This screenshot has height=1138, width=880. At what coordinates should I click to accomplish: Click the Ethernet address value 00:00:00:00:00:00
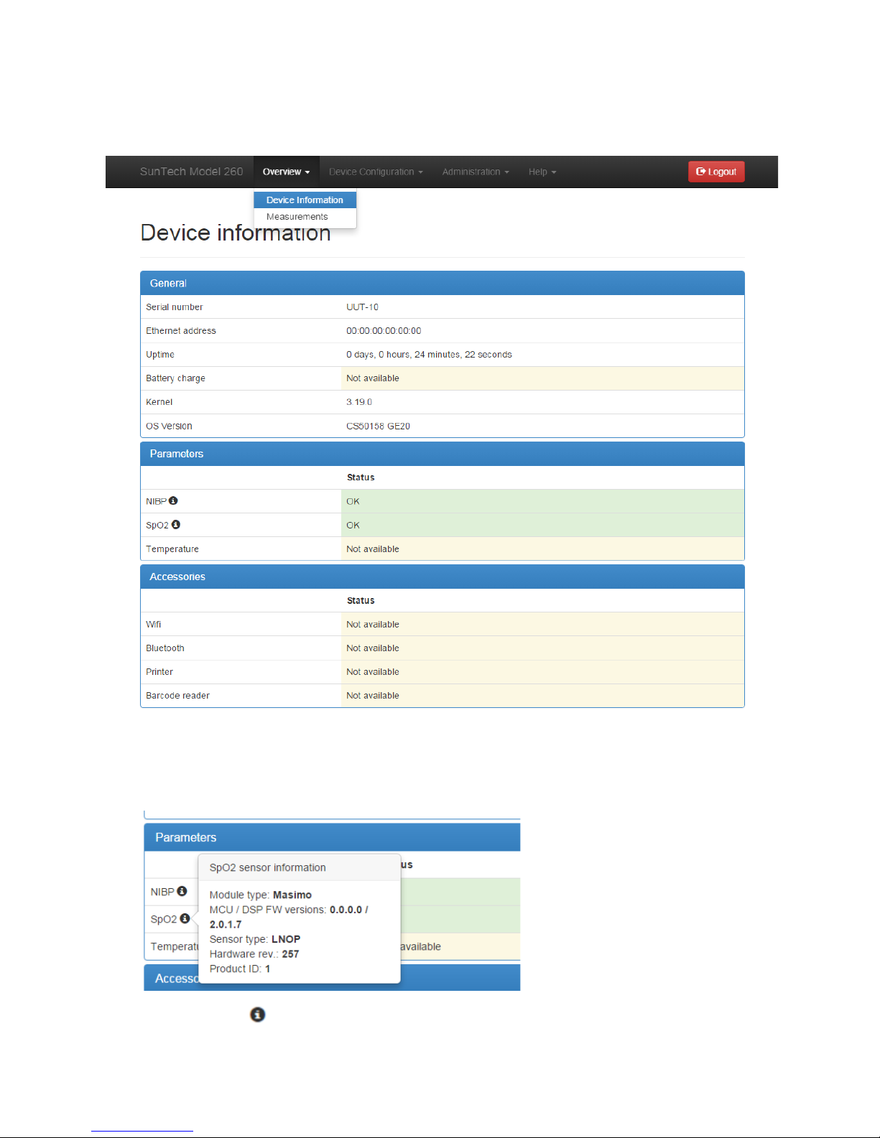tap(384, 330)
